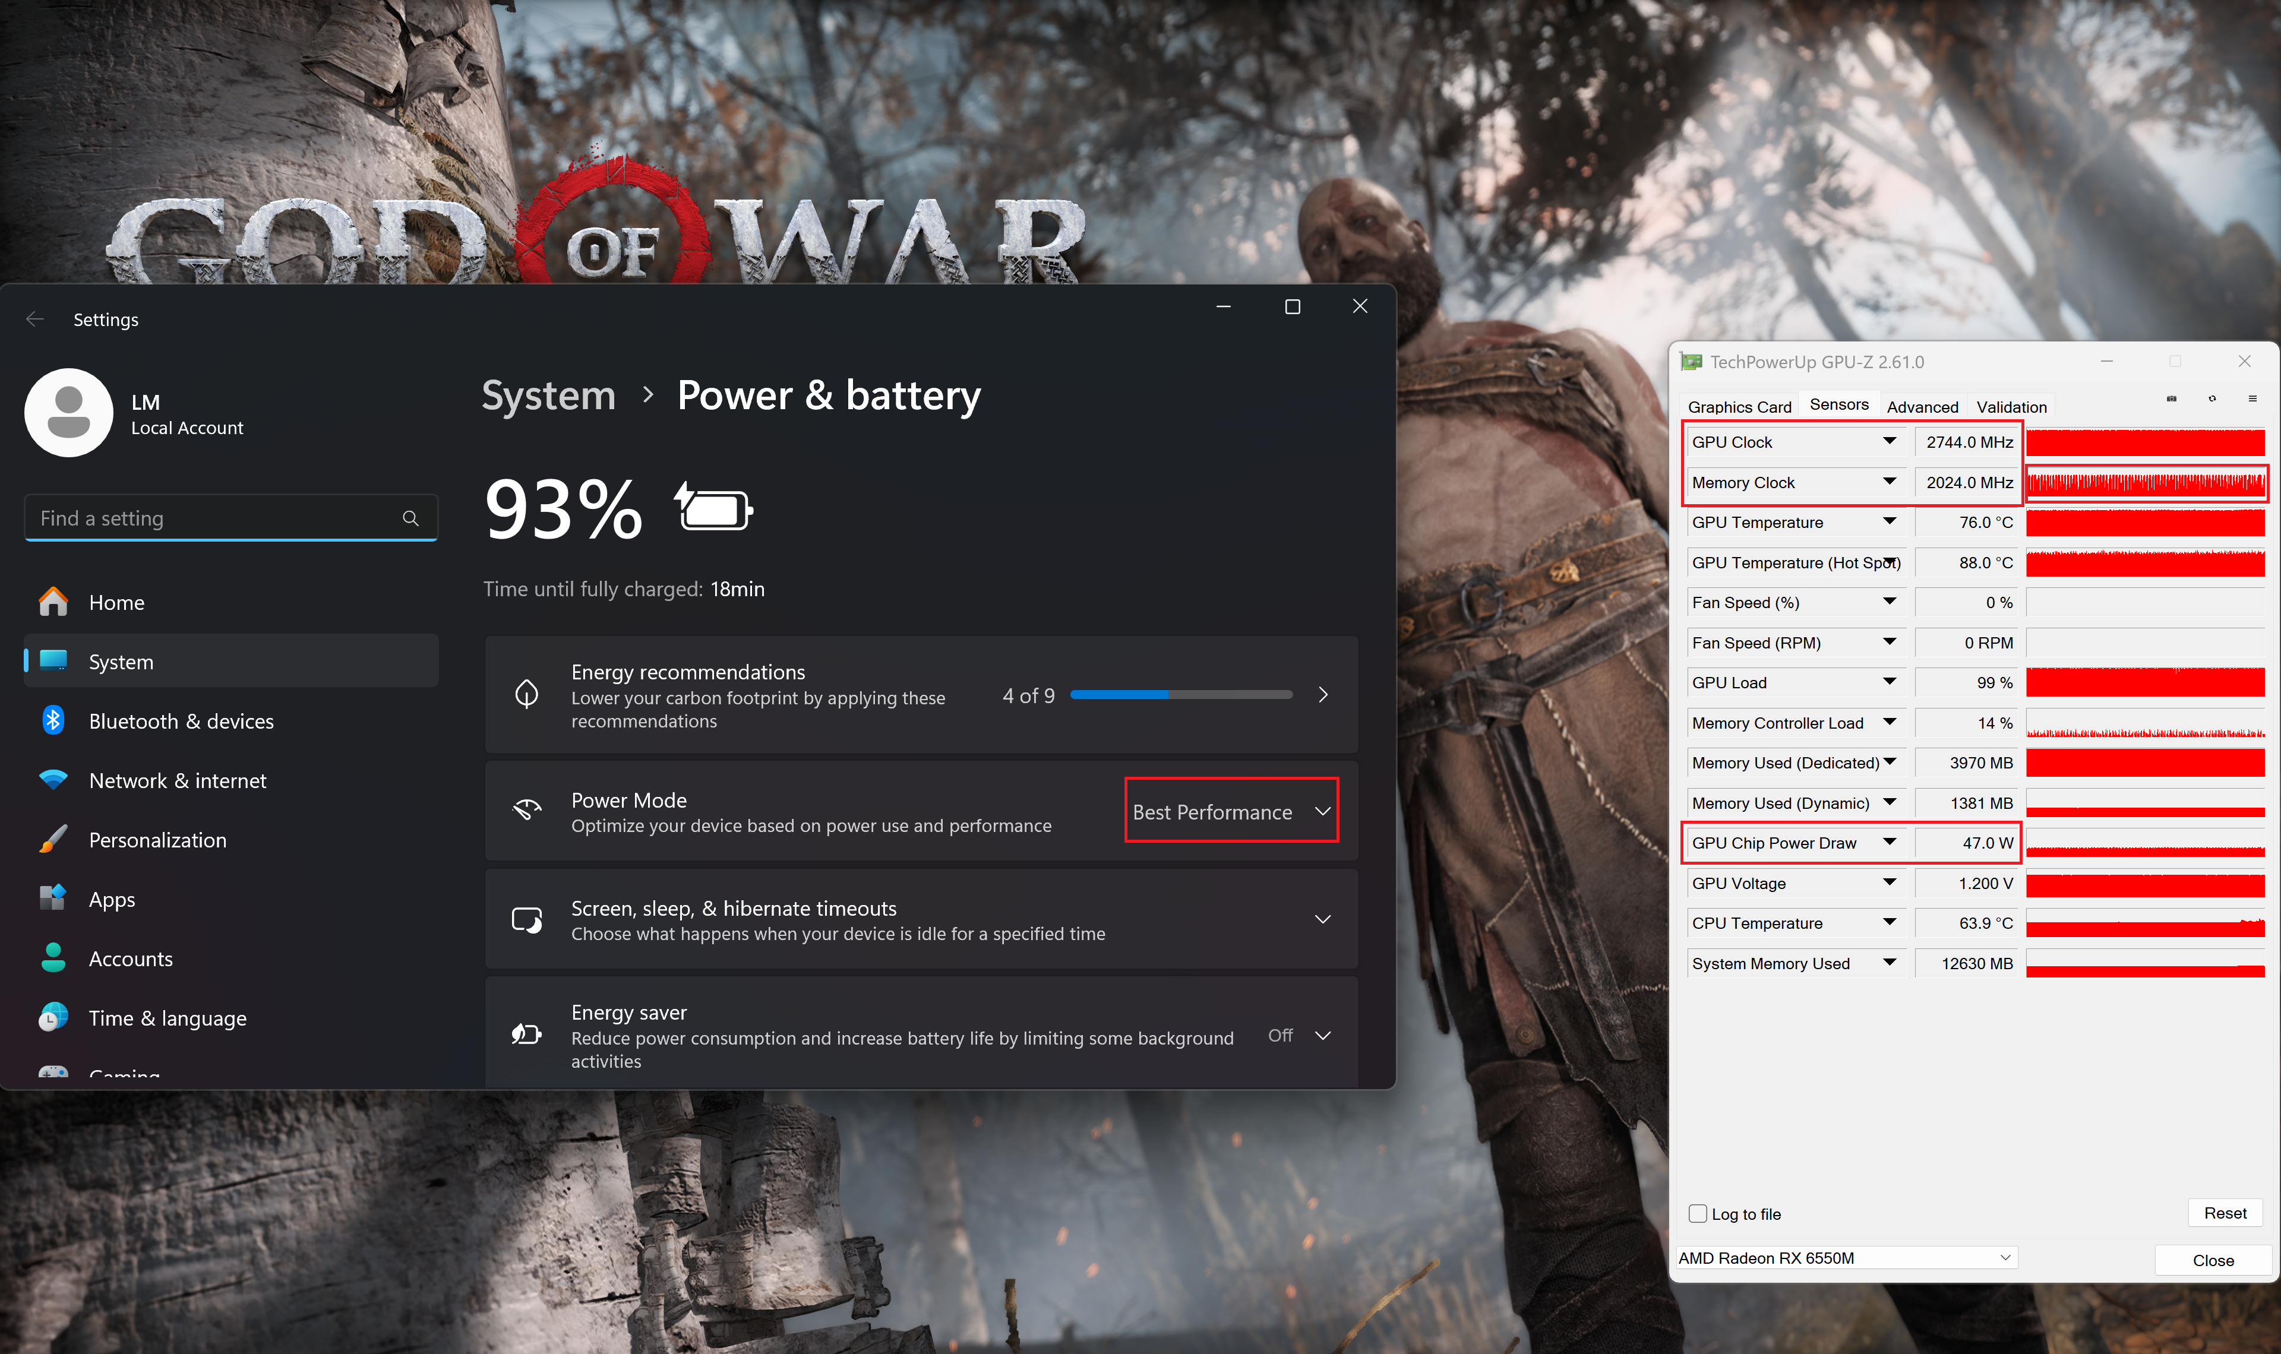Open the GPU Load sensor dropdown arrow
This screenshot has height=1354, width=2281.
[1890, 682]
